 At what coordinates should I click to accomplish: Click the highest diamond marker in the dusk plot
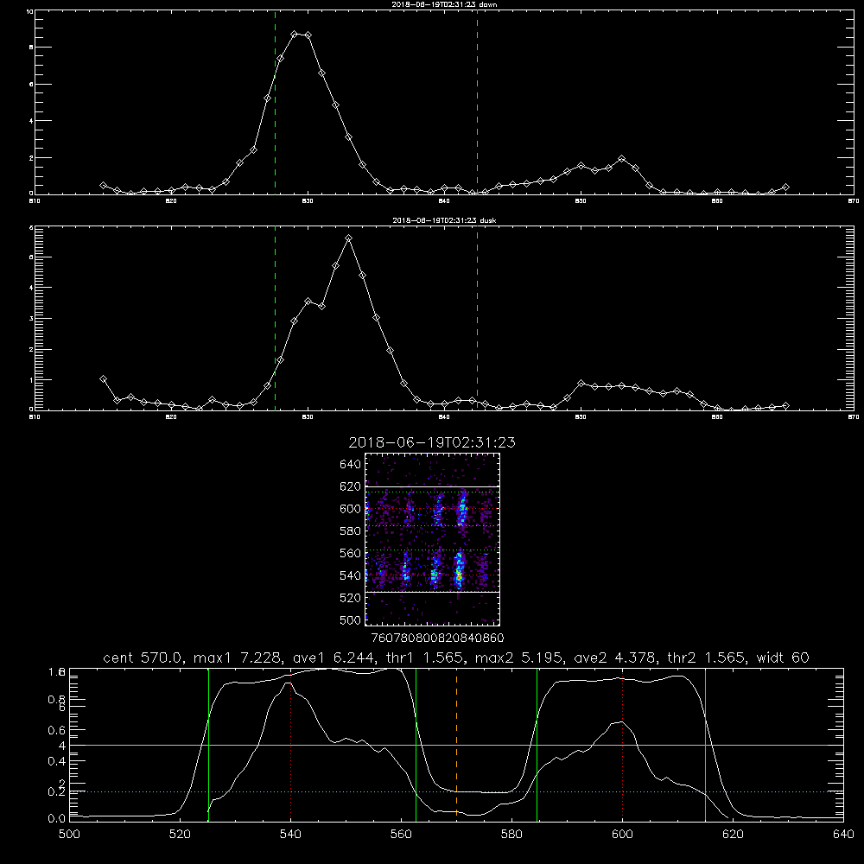[x=348, y=238]
